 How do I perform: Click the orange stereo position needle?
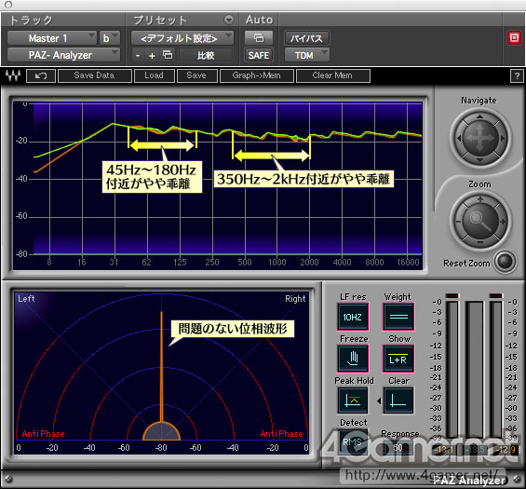tap(161, 366)
